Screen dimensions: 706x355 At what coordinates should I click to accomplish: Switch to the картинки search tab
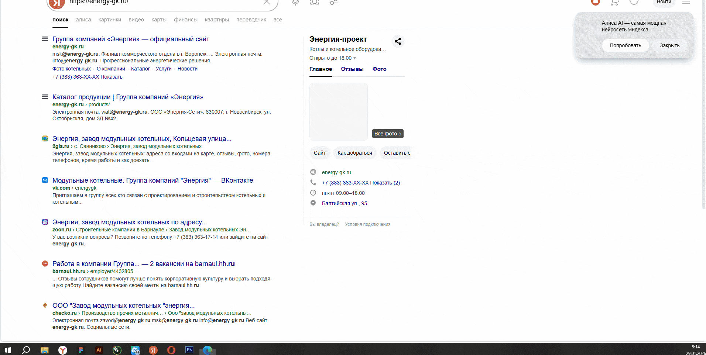point(110,20)
